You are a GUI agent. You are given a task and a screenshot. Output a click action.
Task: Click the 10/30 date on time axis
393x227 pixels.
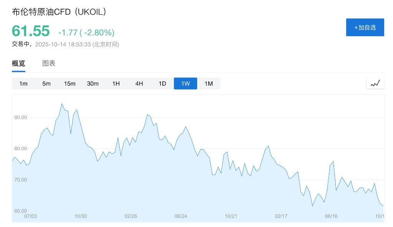[x=81, y=216]
